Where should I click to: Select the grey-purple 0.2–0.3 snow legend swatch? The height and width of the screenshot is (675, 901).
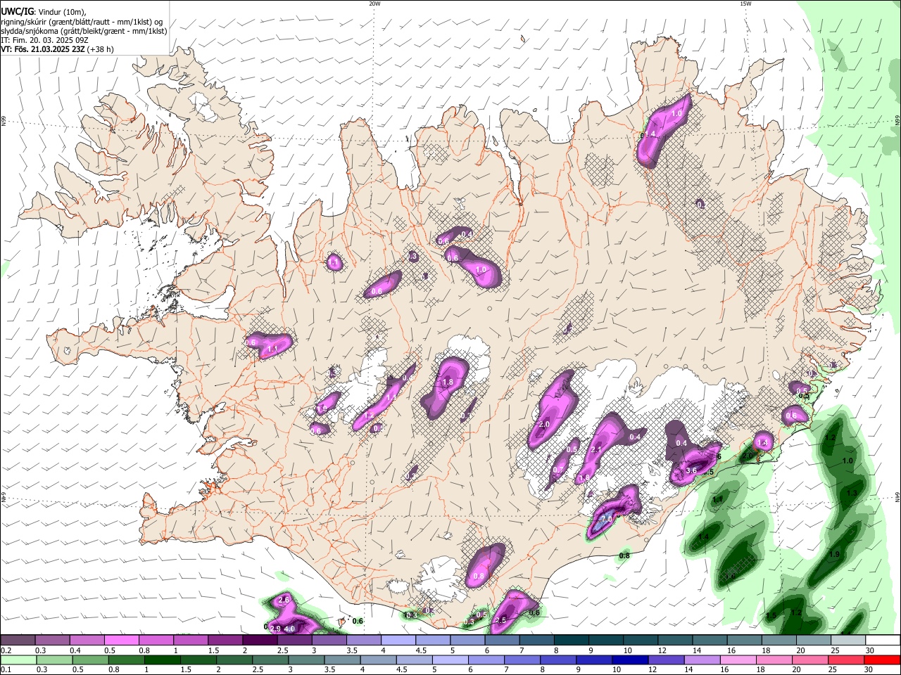coord(18,641)
